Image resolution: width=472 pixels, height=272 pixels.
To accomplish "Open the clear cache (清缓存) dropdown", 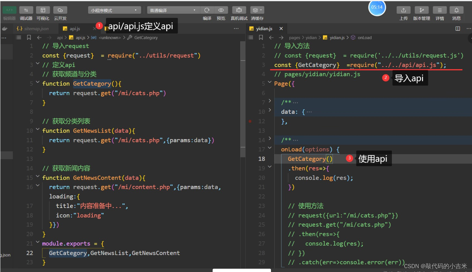I will pyautogui.click(x=257, y=10).
